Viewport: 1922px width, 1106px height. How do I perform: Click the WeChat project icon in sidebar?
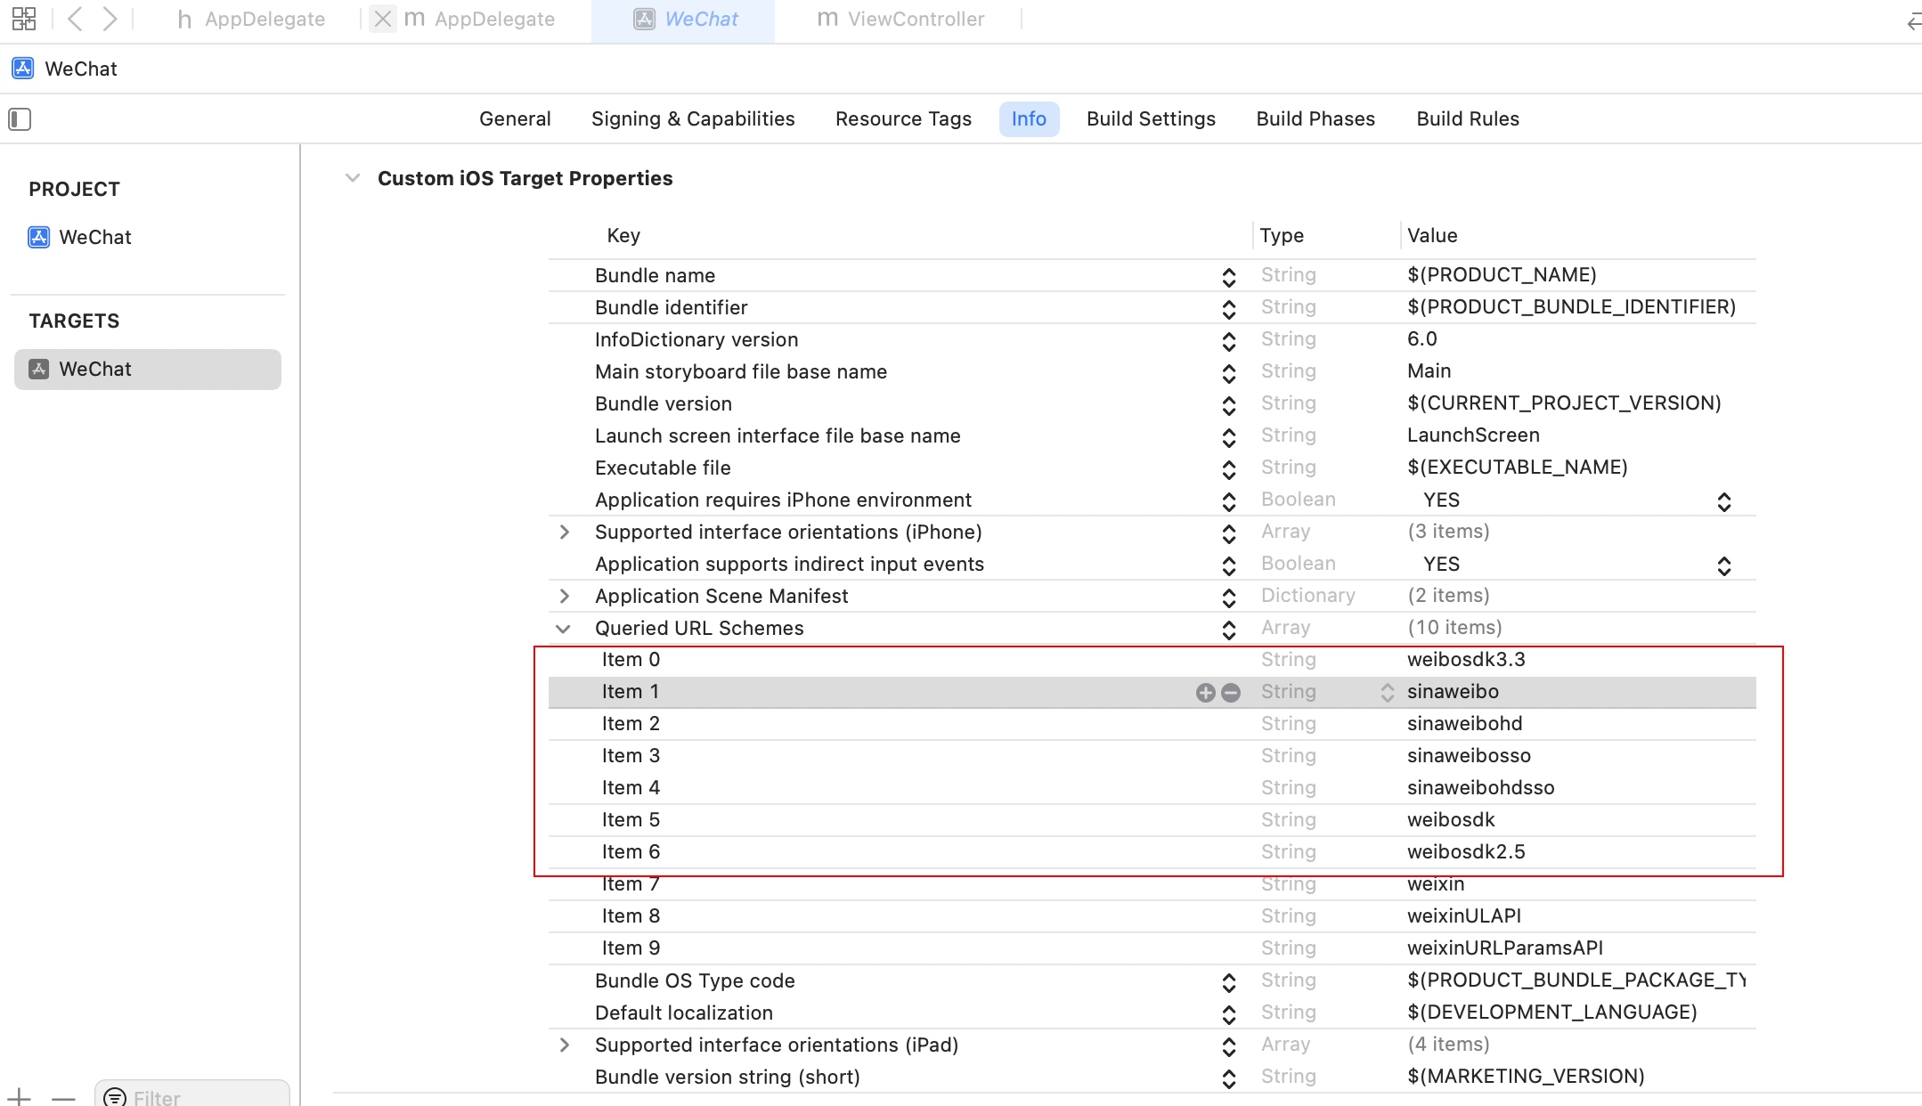tap(39, 237)
